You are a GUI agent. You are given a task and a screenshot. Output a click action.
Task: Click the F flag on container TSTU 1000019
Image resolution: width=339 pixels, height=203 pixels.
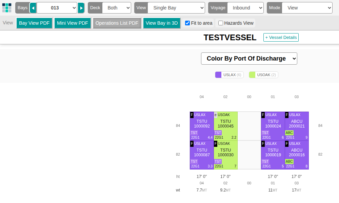coord(263,144)
